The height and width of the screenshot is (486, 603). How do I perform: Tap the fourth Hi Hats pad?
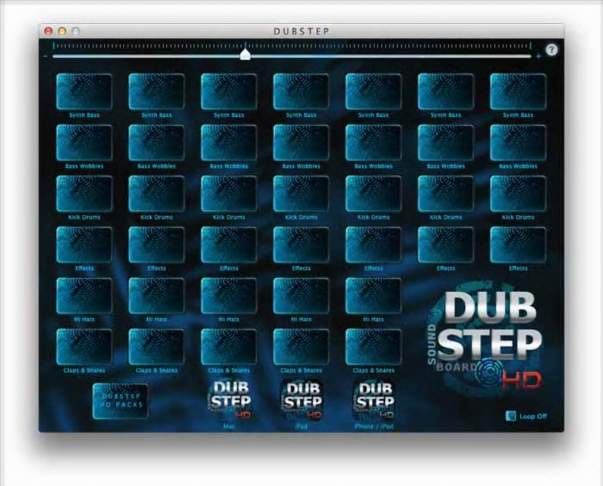point(301,296)
